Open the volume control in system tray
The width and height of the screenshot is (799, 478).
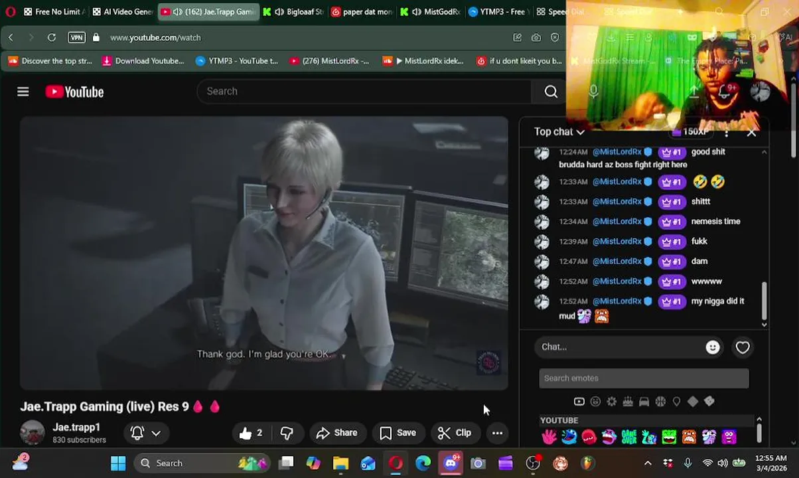(x=723, y=463)
